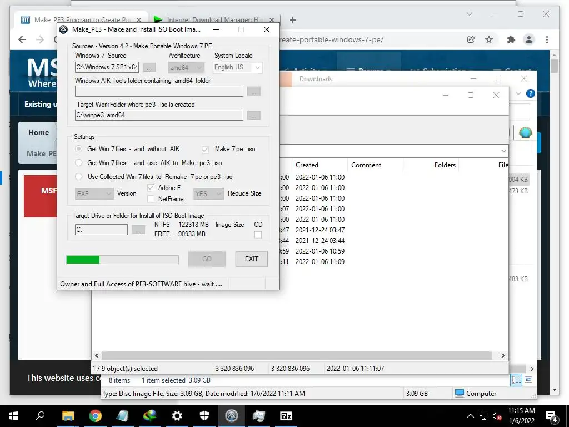Select Use Collected Win 7 files option

pos(78,177)
